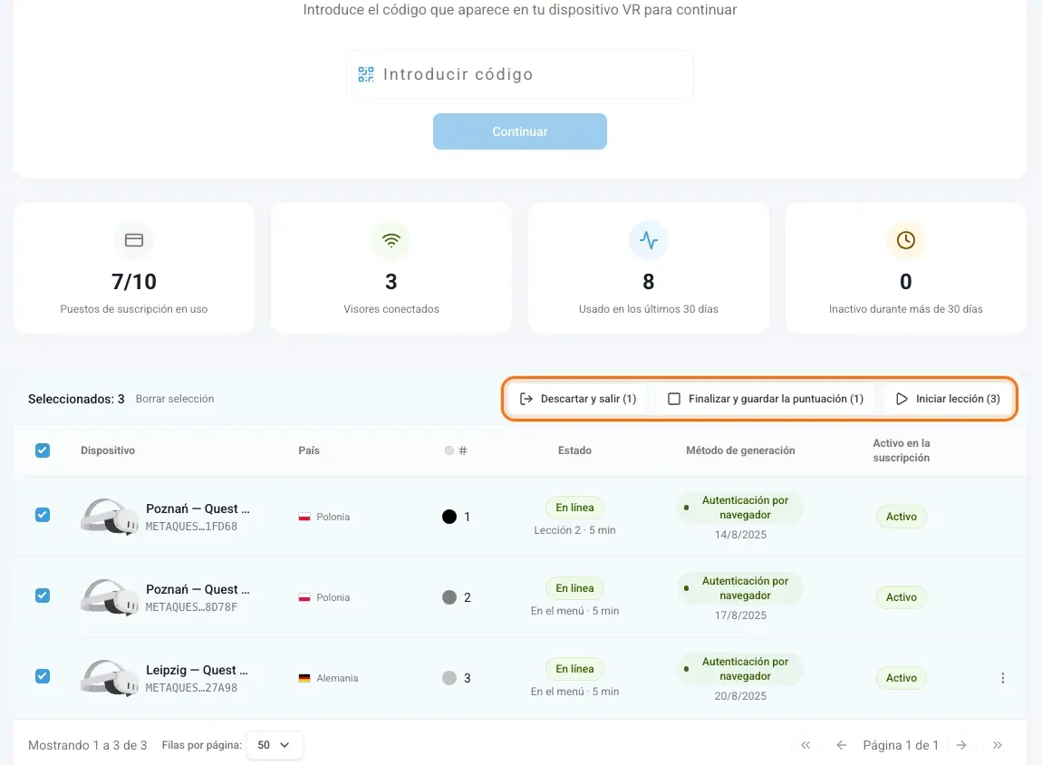Click headset image for Leipzig Quest device
The image size is (1042, 765).
click(110, 678)
